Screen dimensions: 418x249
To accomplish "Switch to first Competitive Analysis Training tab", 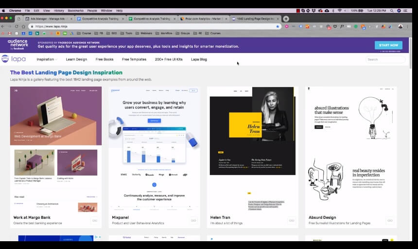I will (x=100, y=18).
